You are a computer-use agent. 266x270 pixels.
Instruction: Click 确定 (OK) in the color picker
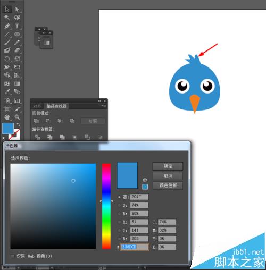168,166
